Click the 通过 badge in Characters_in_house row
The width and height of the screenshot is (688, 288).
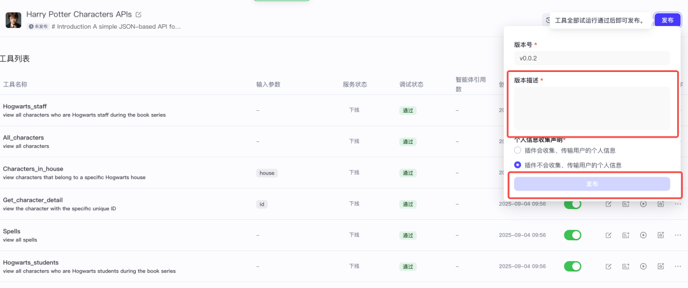click(x=408, y=173)
